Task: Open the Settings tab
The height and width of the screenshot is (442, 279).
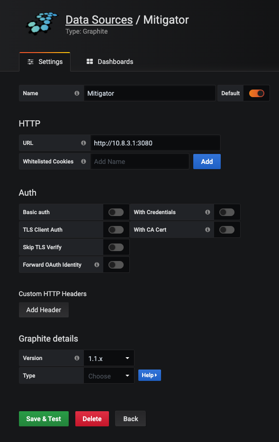Action: [45, 62]
